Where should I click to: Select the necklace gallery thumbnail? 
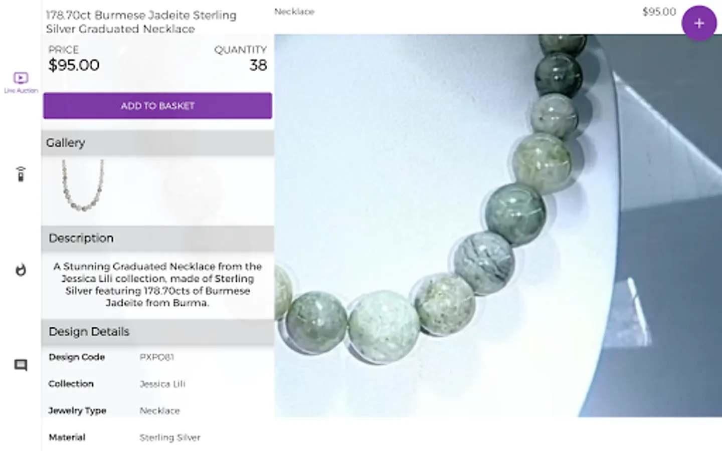[x=83, y=185]
